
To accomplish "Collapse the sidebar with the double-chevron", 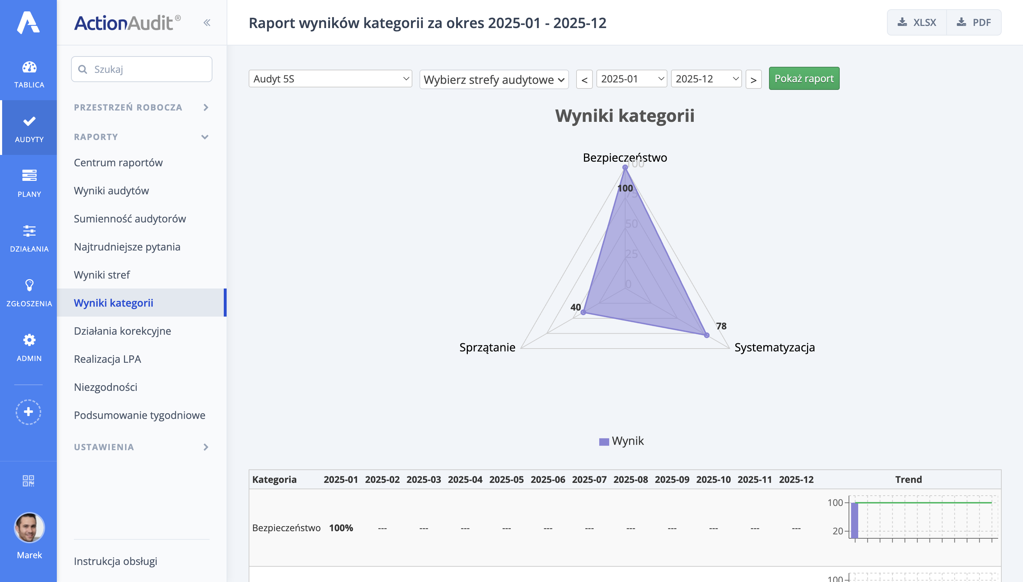I will coord(207,22).
